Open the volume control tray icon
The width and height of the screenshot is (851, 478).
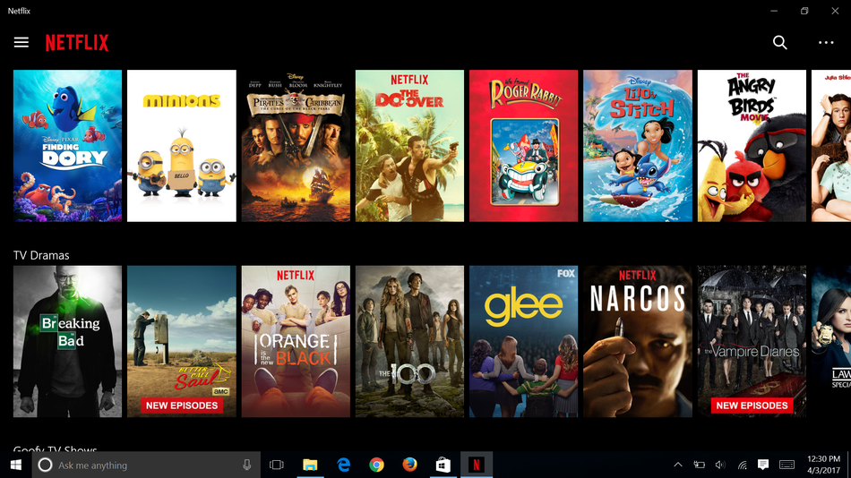click(720, 465)
